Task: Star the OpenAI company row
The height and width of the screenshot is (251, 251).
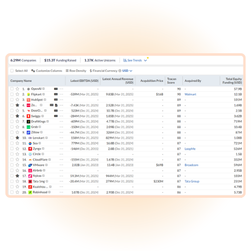Action: point(17,89)
